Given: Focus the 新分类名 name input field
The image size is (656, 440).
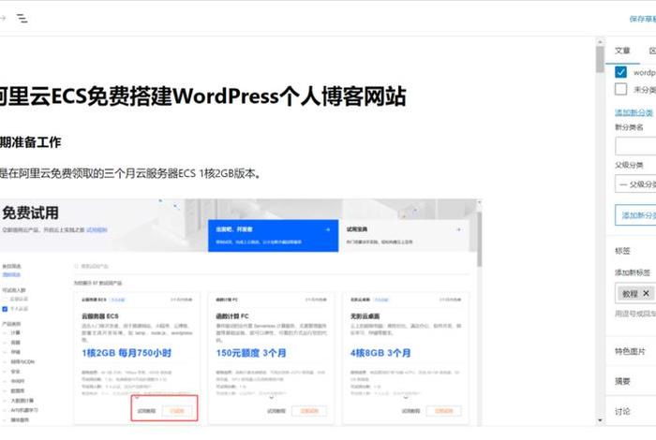Looking at the screenshot, I should click(635, 146).
